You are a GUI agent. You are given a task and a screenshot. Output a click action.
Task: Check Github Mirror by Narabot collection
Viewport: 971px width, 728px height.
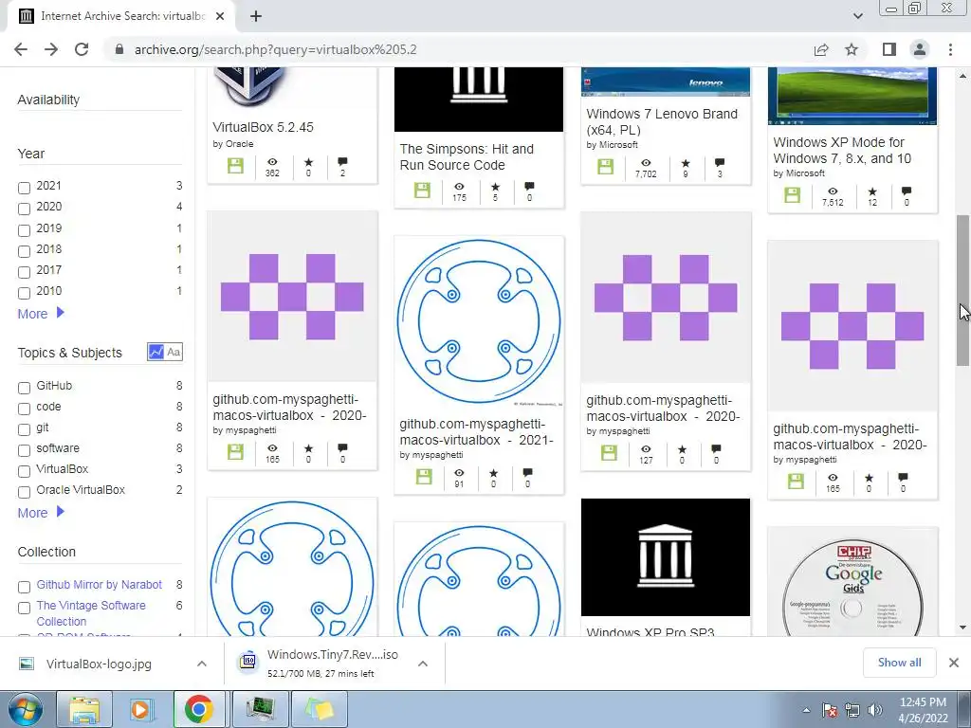point(24,587)
